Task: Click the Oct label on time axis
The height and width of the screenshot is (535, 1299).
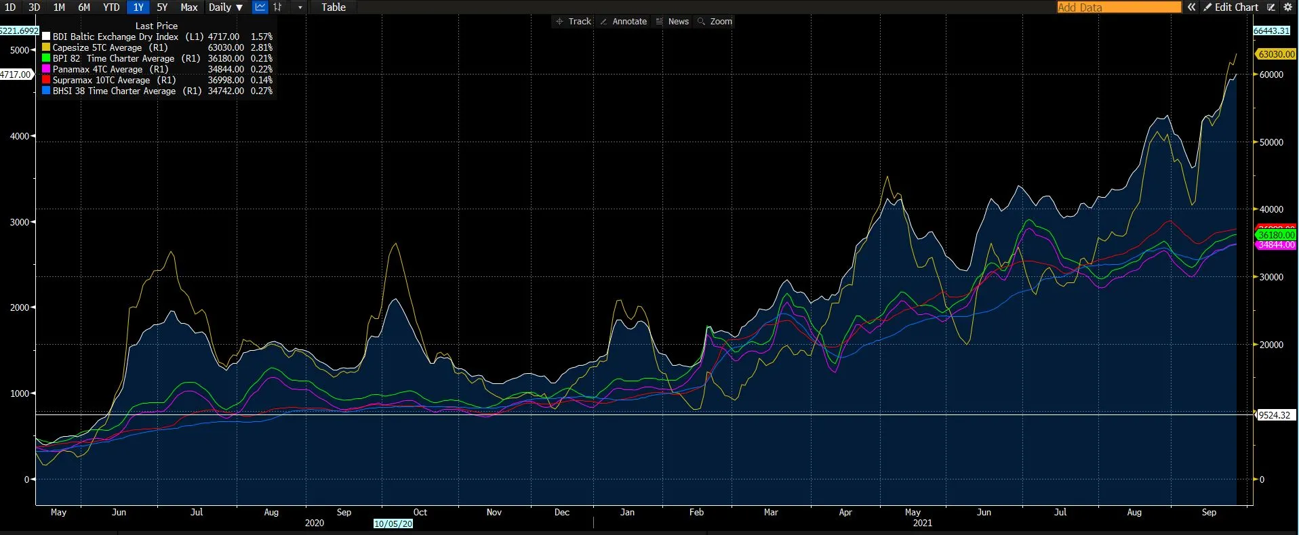Action: (420, 512)
